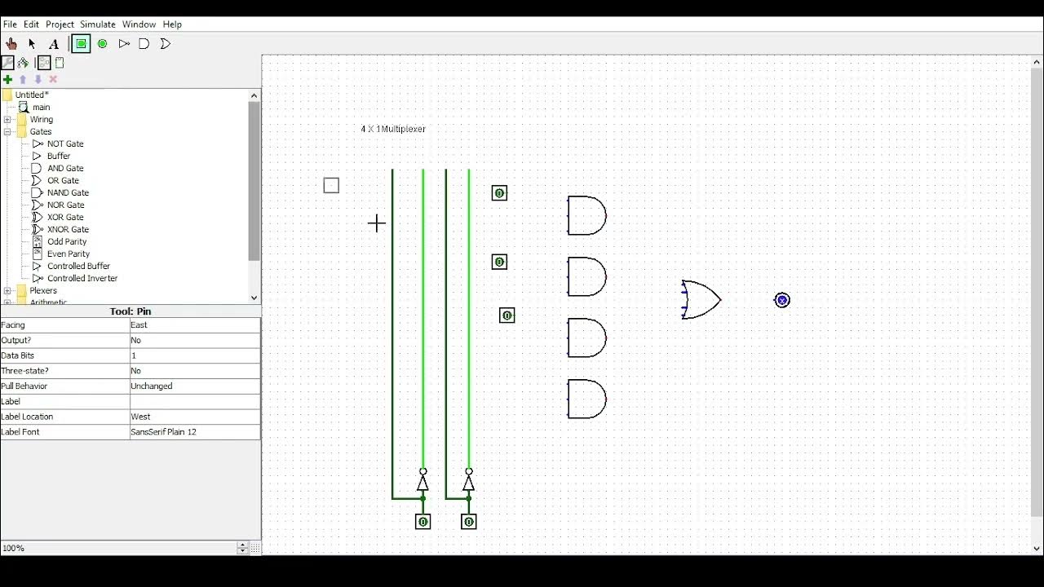Collapse the Gates library folder
Image resolution: width=1044 pixels, height=587 pixels.
(x=7, y=131)
